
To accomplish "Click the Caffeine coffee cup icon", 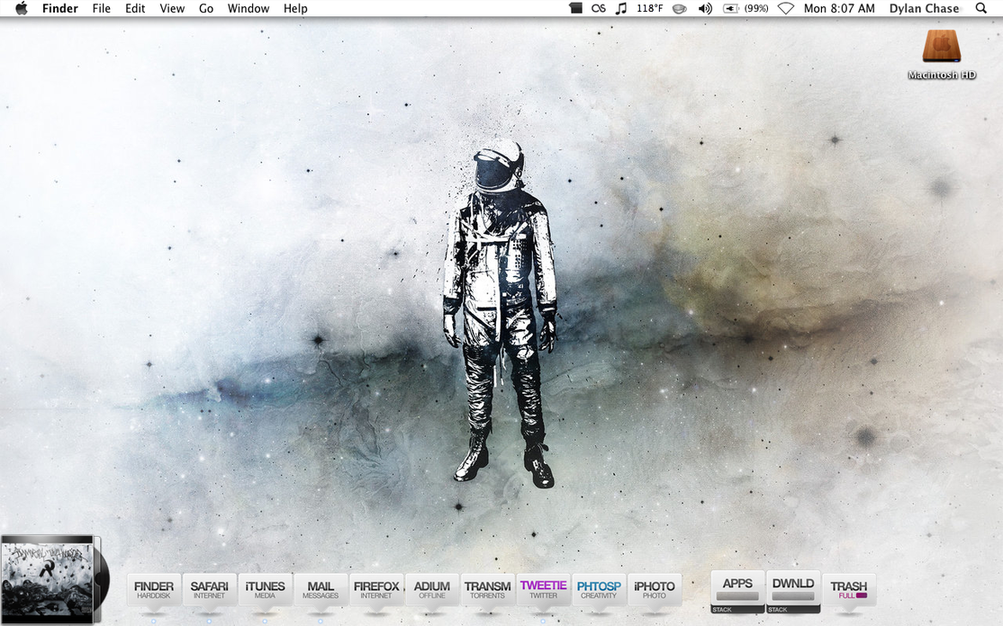I will 680,8.
